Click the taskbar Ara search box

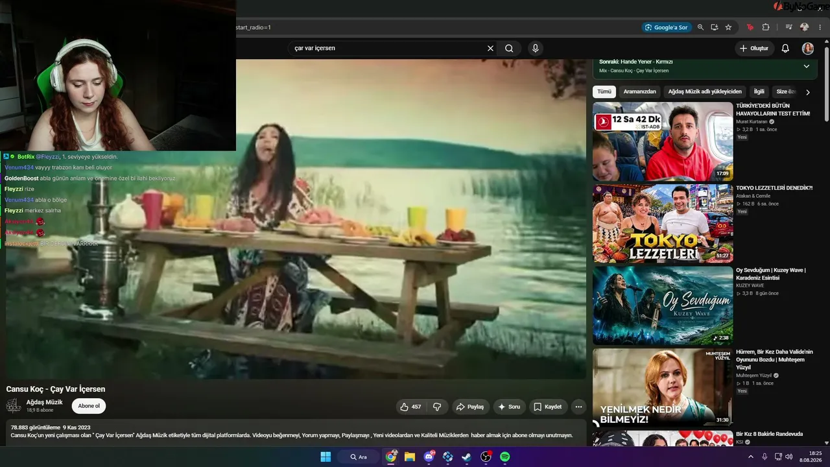[359, 457]
